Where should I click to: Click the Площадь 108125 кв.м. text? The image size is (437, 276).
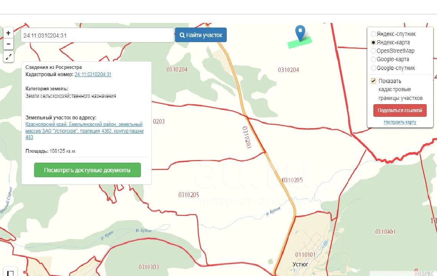coord(51,151)
